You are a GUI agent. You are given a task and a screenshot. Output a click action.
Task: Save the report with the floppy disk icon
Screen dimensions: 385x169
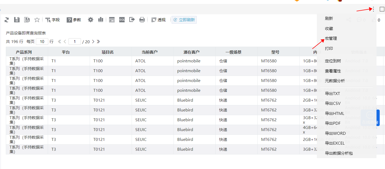[x=17, y=20]
